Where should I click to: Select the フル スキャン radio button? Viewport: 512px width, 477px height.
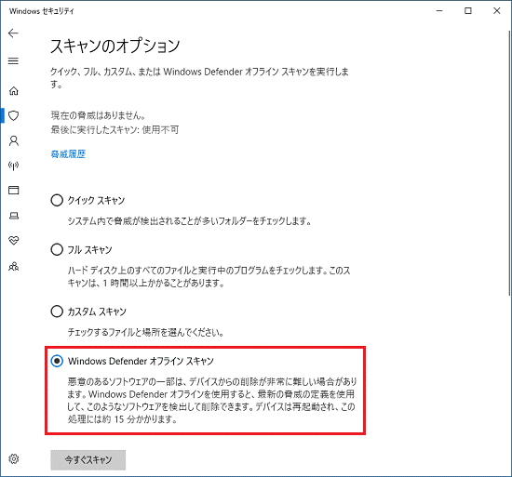[57, 250]
